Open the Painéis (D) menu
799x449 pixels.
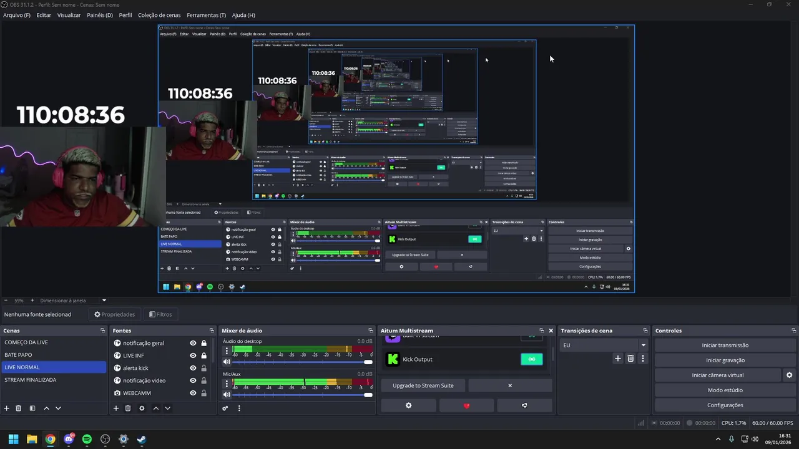(x=100, y=15)
